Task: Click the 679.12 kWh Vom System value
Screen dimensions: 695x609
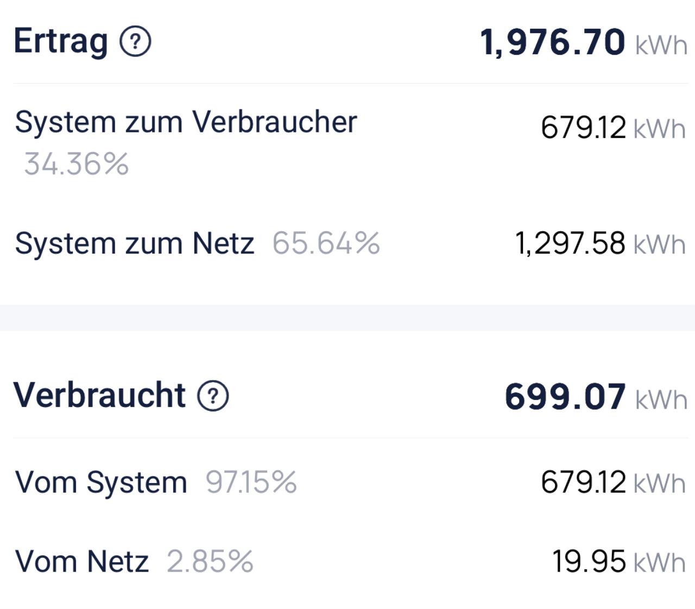Action: coord(583,483)
